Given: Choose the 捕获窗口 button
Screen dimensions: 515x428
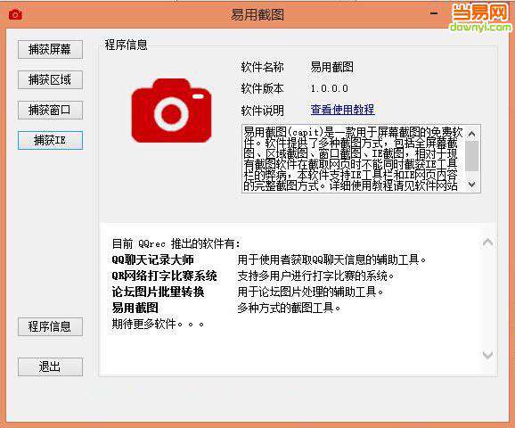Looking at the screenshot, I should tap(50, 111).
